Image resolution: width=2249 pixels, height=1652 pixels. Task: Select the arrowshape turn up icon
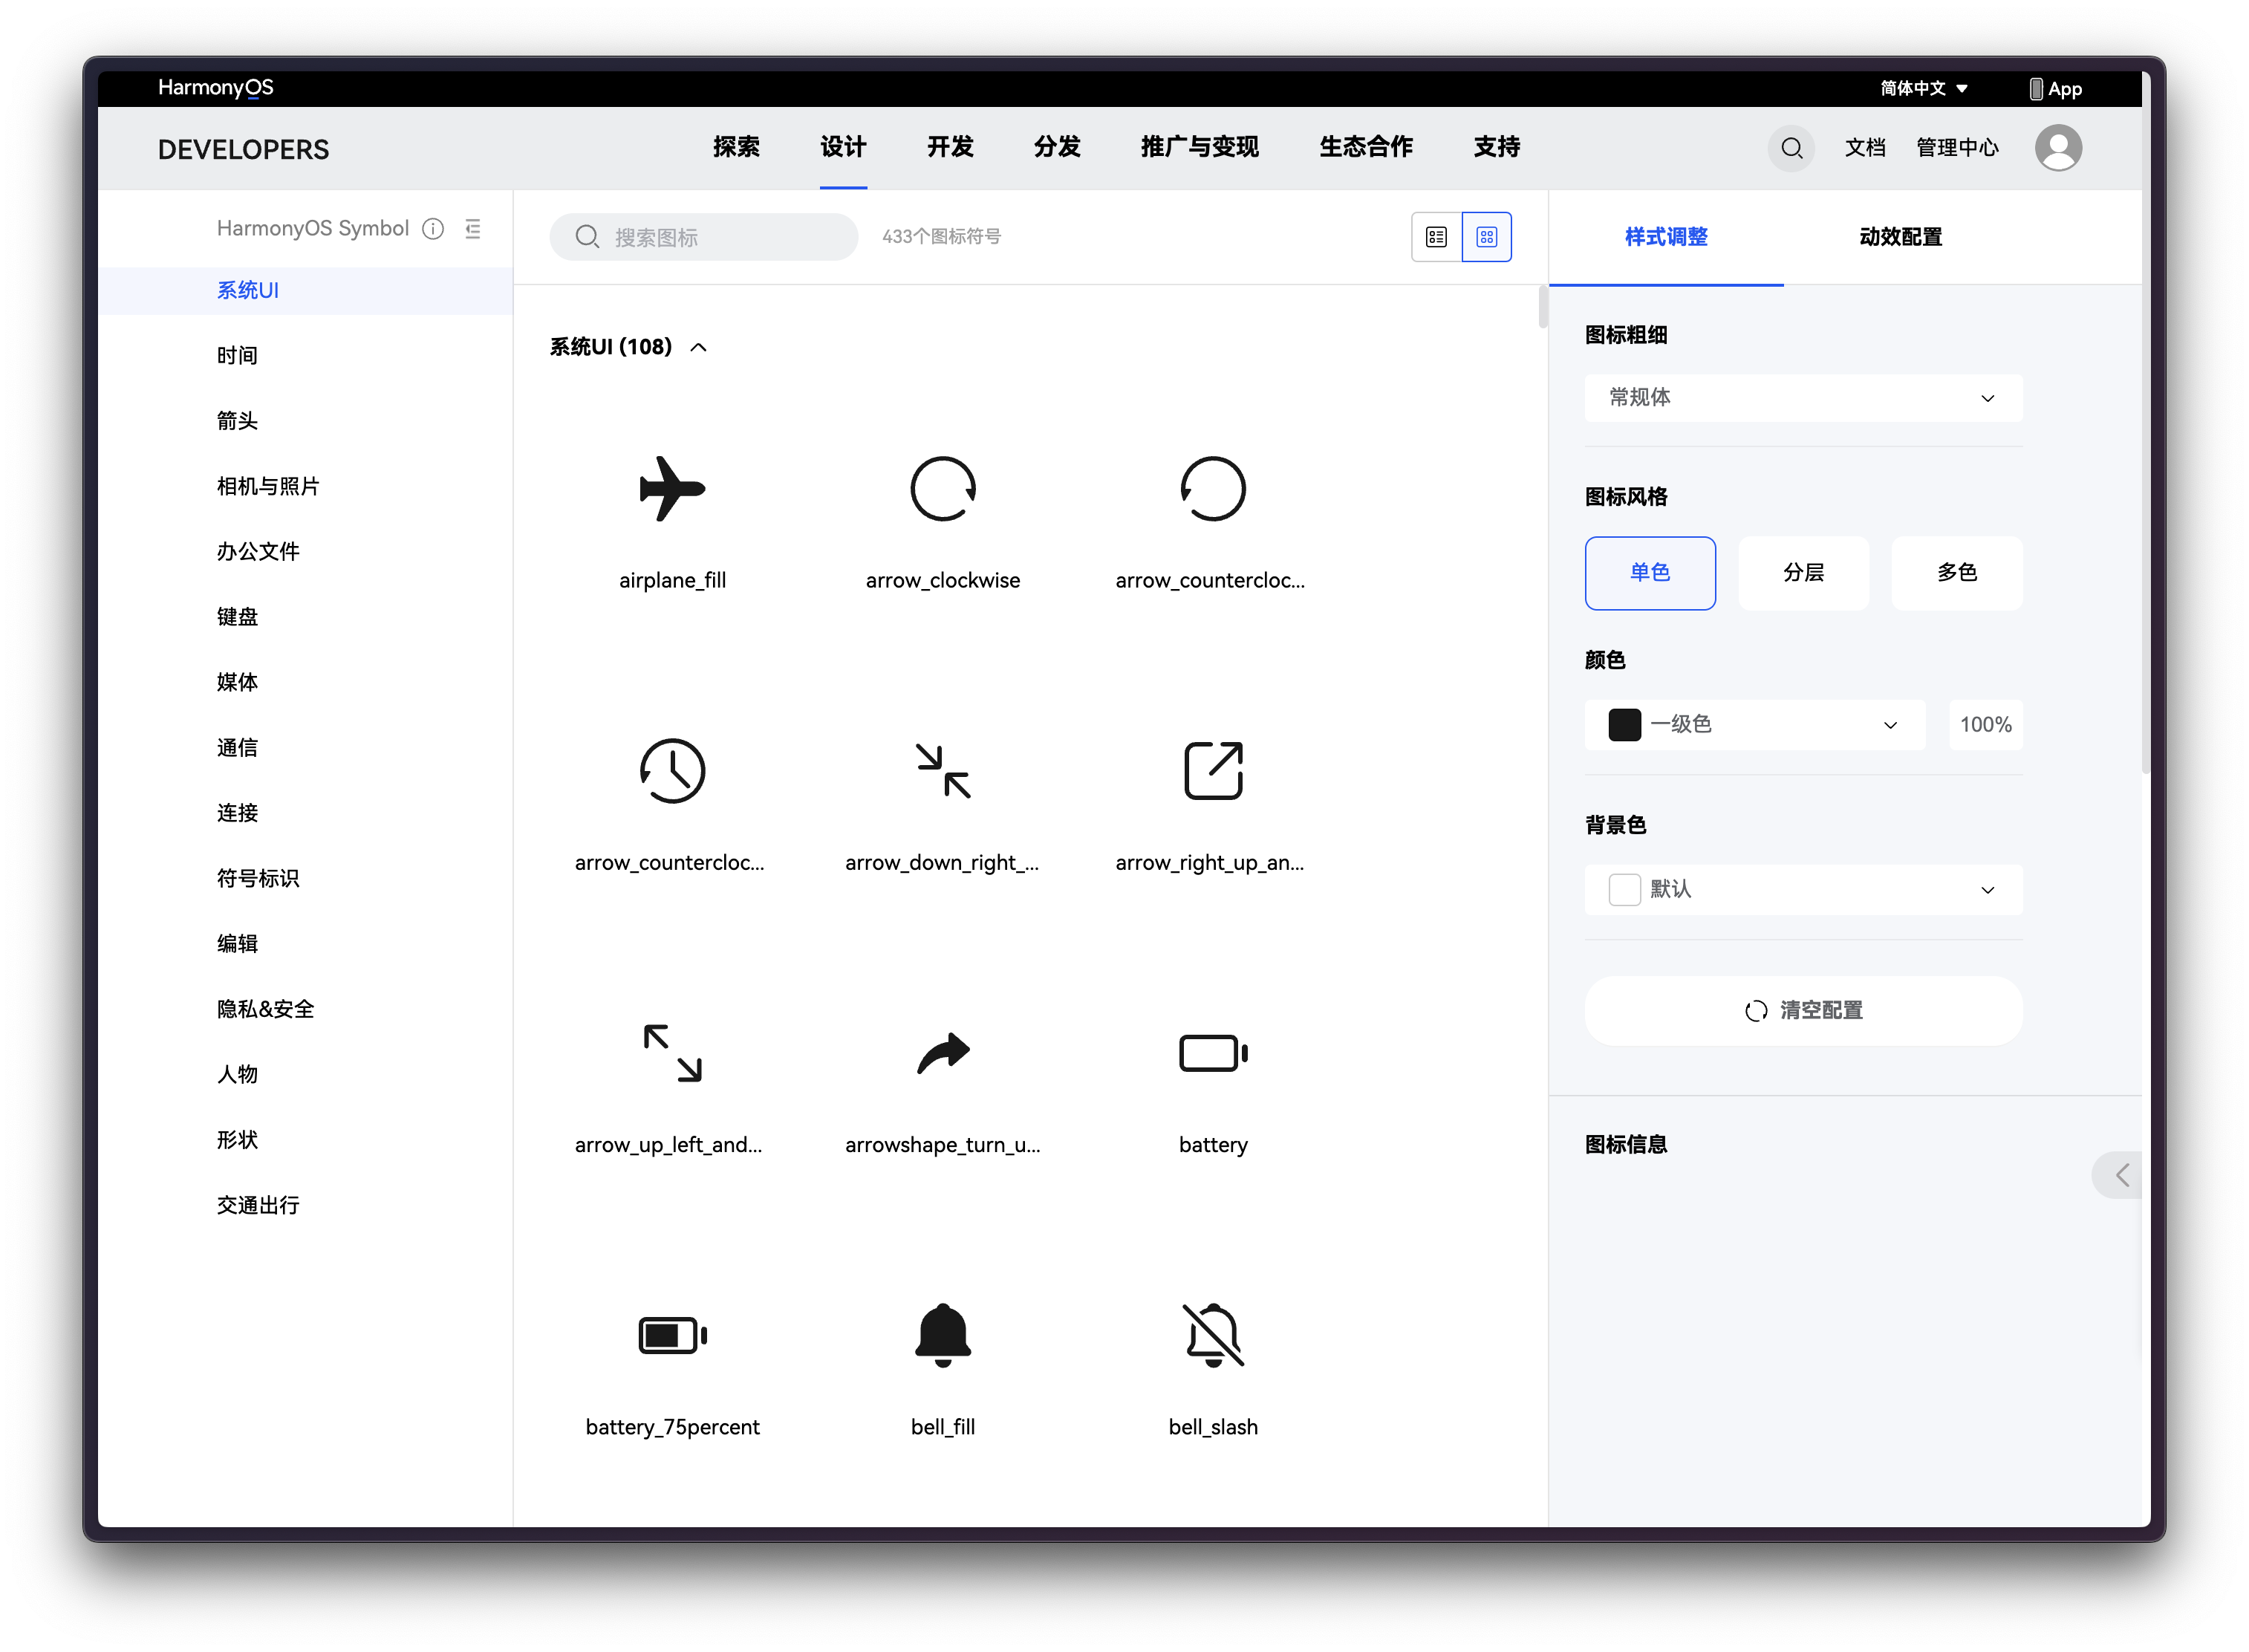[x=942, y=1053]
